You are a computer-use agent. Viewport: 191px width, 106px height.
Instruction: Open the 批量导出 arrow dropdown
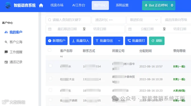pos(119,41)
